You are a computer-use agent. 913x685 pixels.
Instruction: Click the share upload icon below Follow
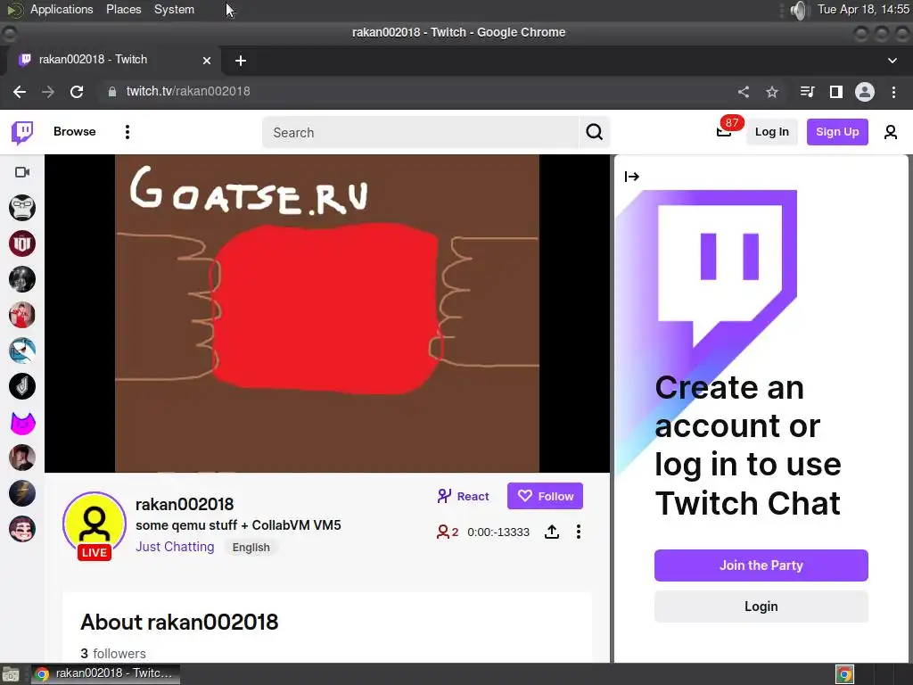[552, 532]
